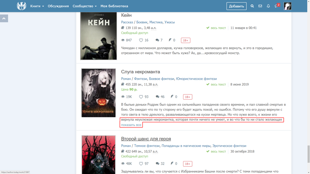Open the Обсуждения menu item
Image resolution: width=310 pixels, height=174 pixels.
[x=58, y=6]
